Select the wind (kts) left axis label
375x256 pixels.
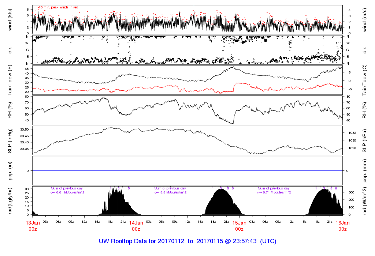(x=10, y=20)
